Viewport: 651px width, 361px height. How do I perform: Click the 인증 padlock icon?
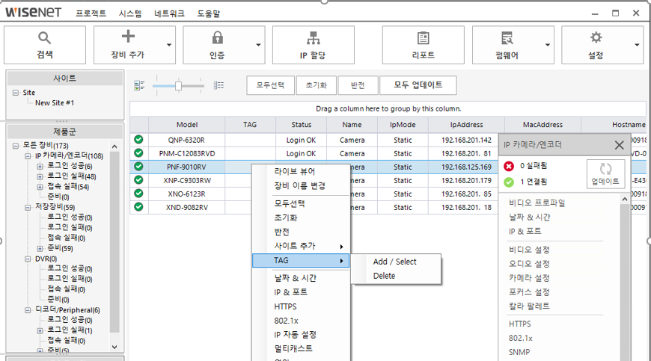point(217,37)
